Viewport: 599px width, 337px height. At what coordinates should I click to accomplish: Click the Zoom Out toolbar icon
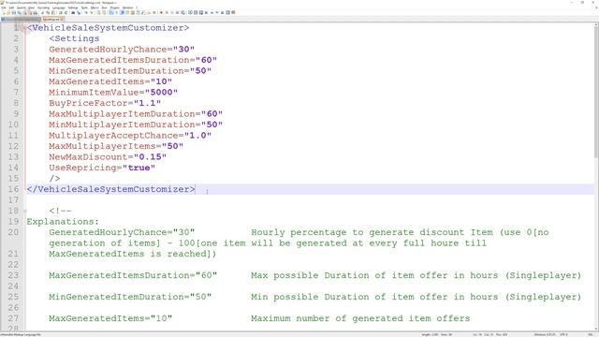92,12
